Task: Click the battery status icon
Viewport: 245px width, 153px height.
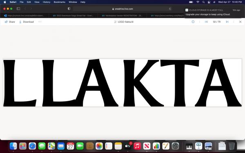Action: [191, 2]
